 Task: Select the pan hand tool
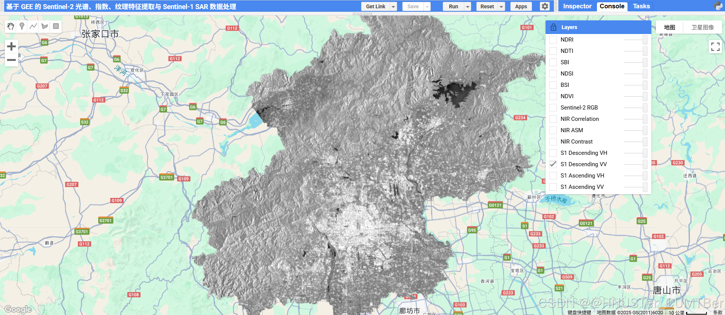[x=11, y=26]
